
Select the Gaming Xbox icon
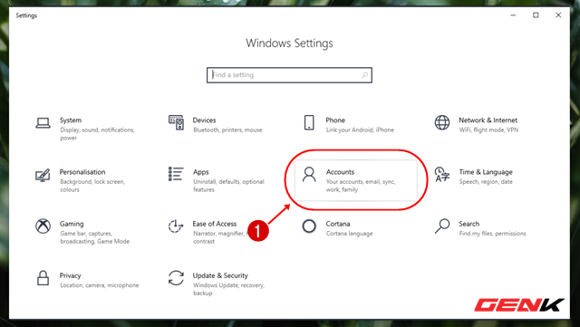coord(43,226)
